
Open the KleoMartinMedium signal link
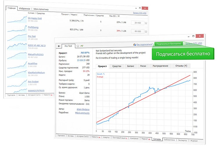tap(36, 72)
